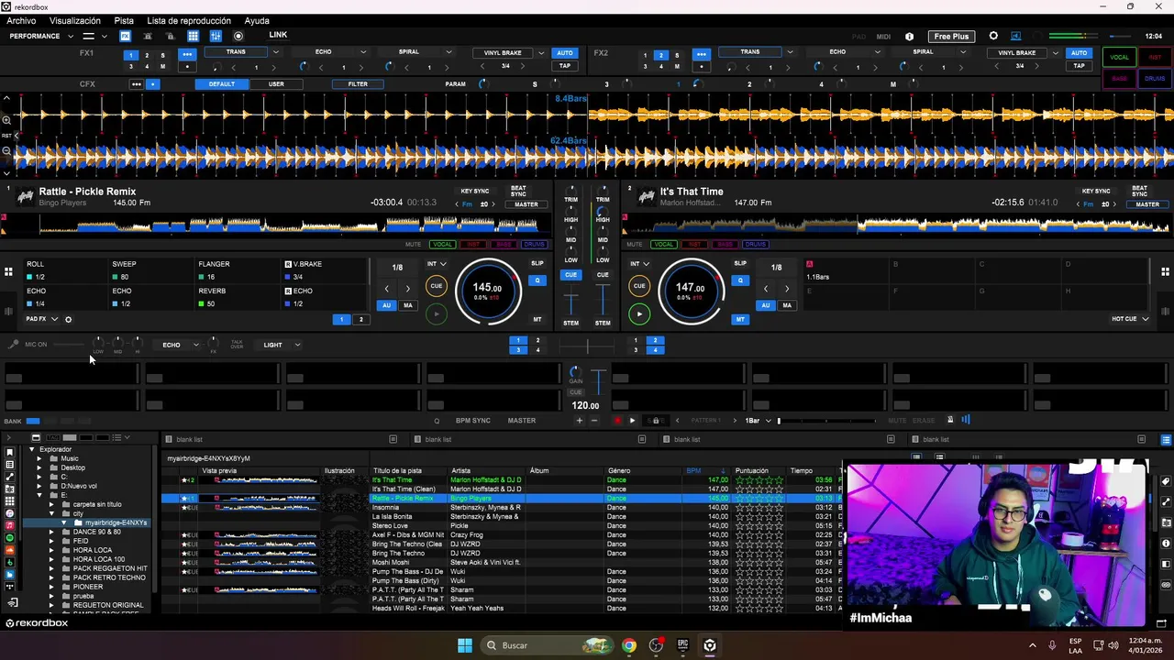The height and width of the screenshot is (660, 1174).
Task: Toggle deck 2 MASTER button
Action: (1147, 204)
